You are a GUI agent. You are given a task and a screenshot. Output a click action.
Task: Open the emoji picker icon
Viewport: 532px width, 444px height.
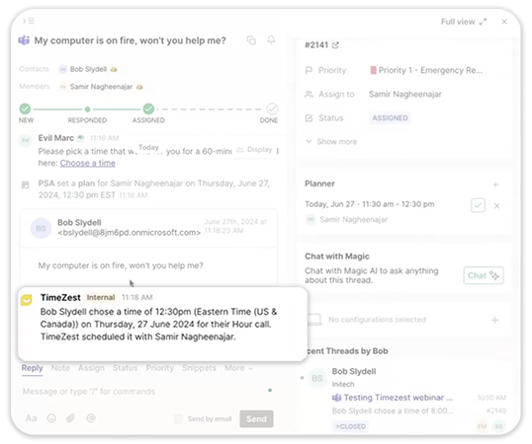coord(51,418)
